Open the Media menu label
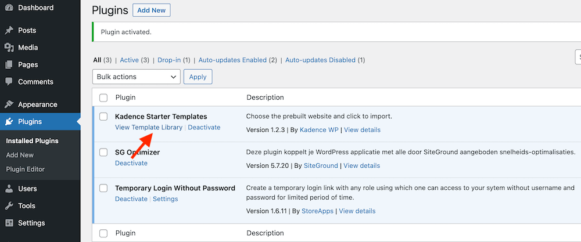This screenshot has height=242, width=581. click(28, 48)
